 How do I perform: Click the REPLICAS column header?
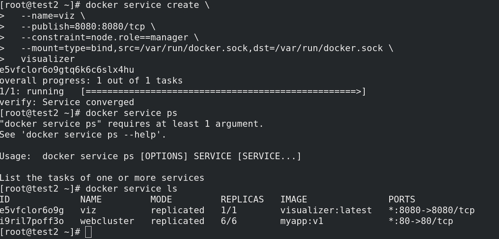pyautogui.click(x=242, y=200)
